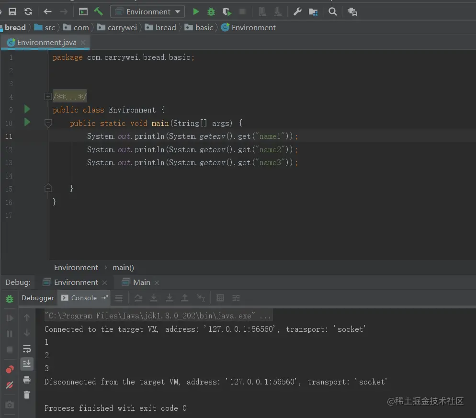
Task: Click the camera thread dump icon
Action: (x=10, y=405)
